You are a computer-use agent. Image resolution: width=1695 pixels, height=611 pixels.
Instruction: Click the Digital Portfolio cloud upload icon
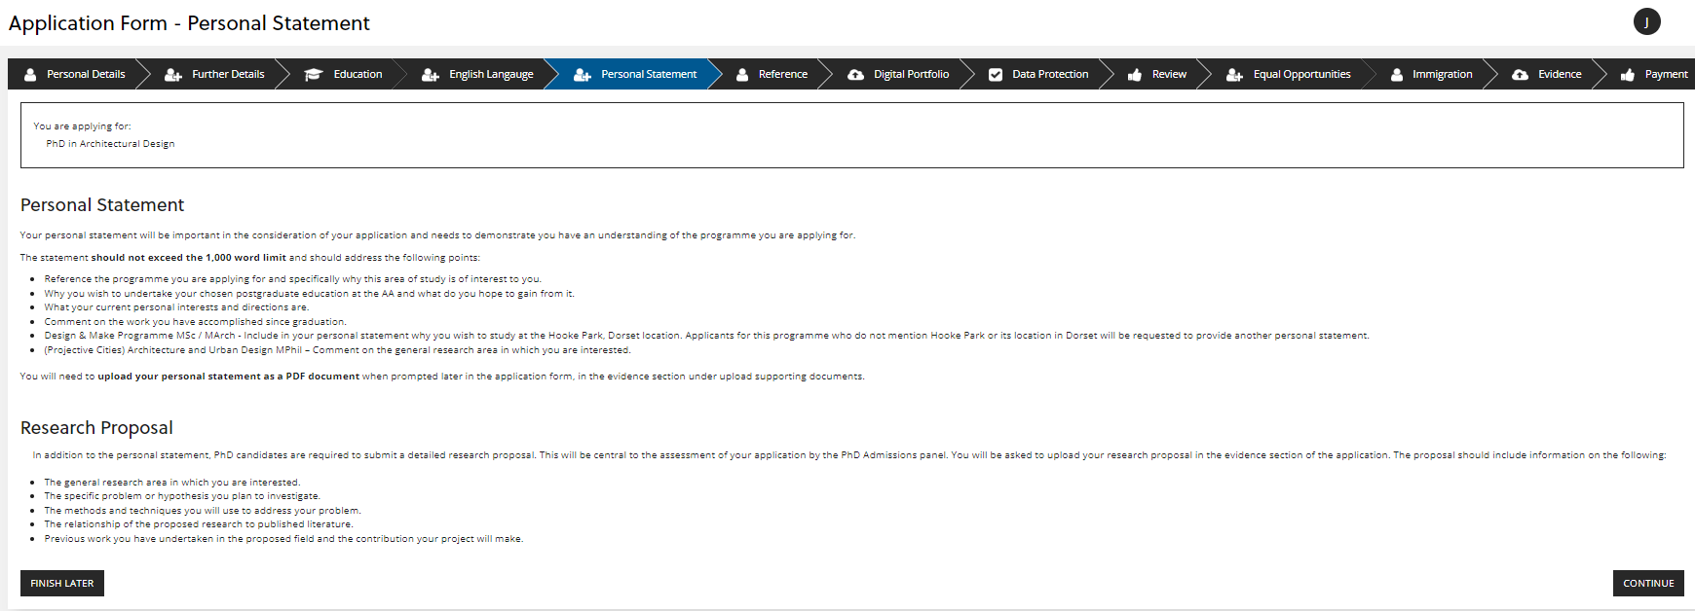(855, 75)
